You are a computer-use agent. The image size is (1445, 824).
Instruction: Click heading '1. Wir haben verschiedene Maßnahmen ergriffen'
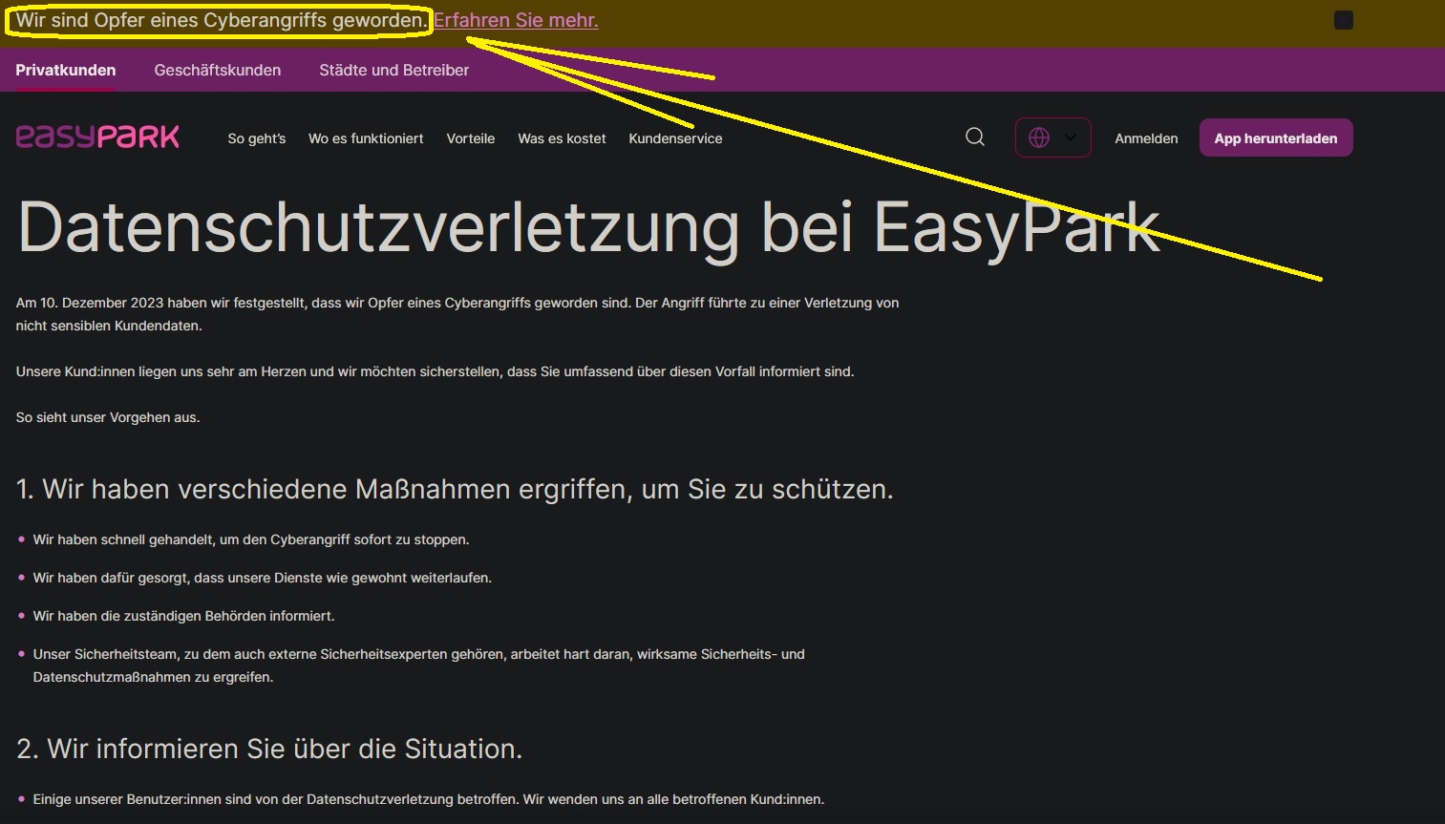point(455,489)
